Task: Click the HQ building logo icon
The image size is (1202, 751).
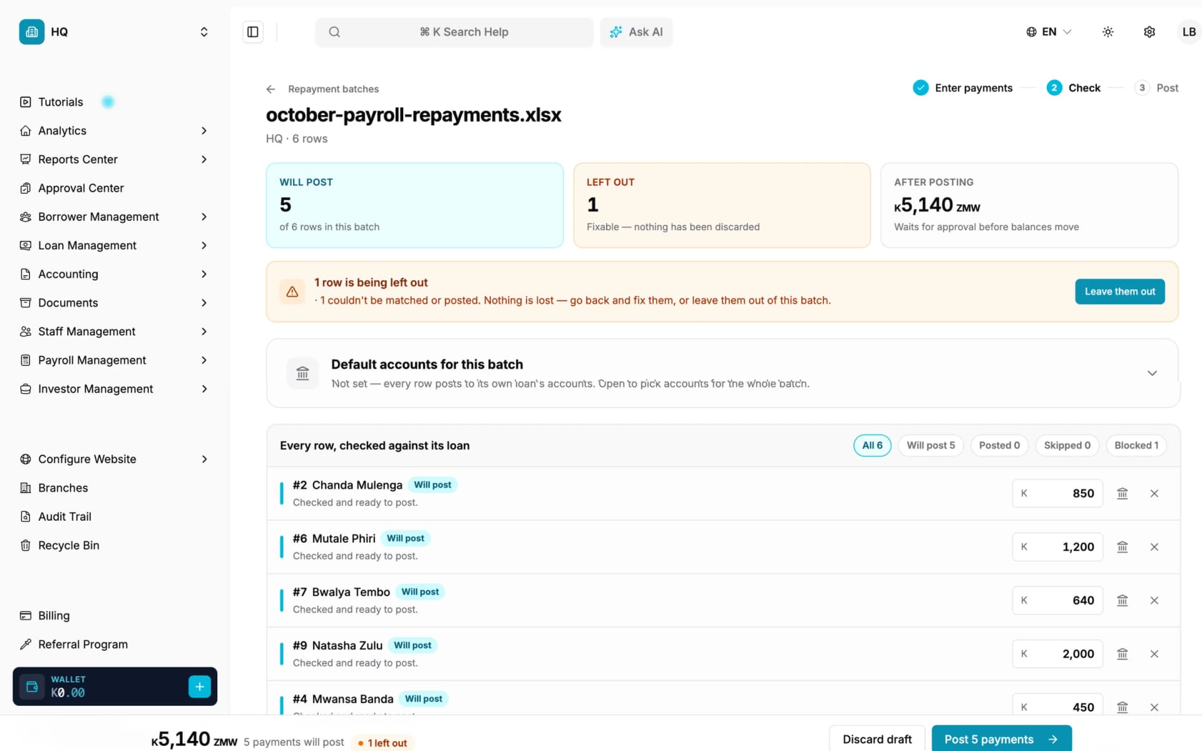Action: [x=32, y=32]
